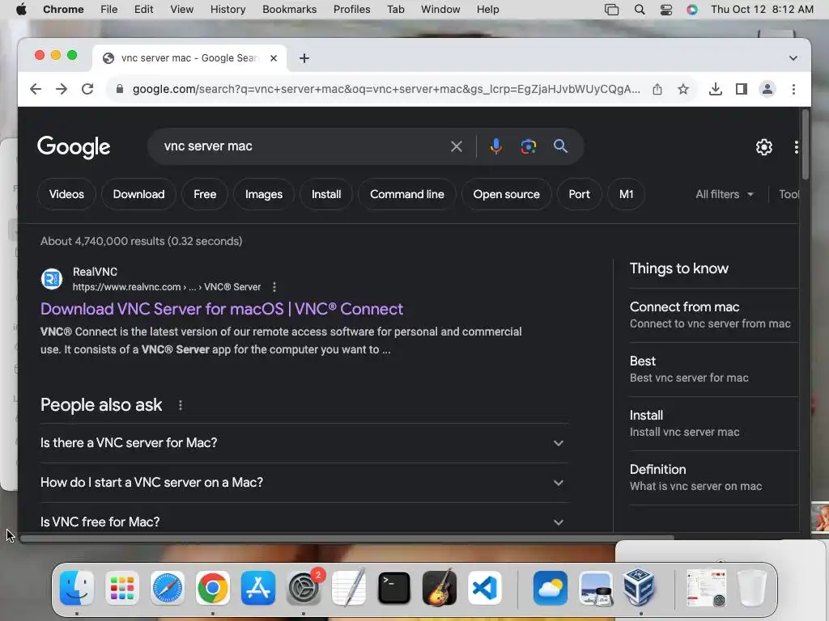Screen dimensions: 829x621
Task: Submit search with magnifier icon
Action: coord(560,146)
